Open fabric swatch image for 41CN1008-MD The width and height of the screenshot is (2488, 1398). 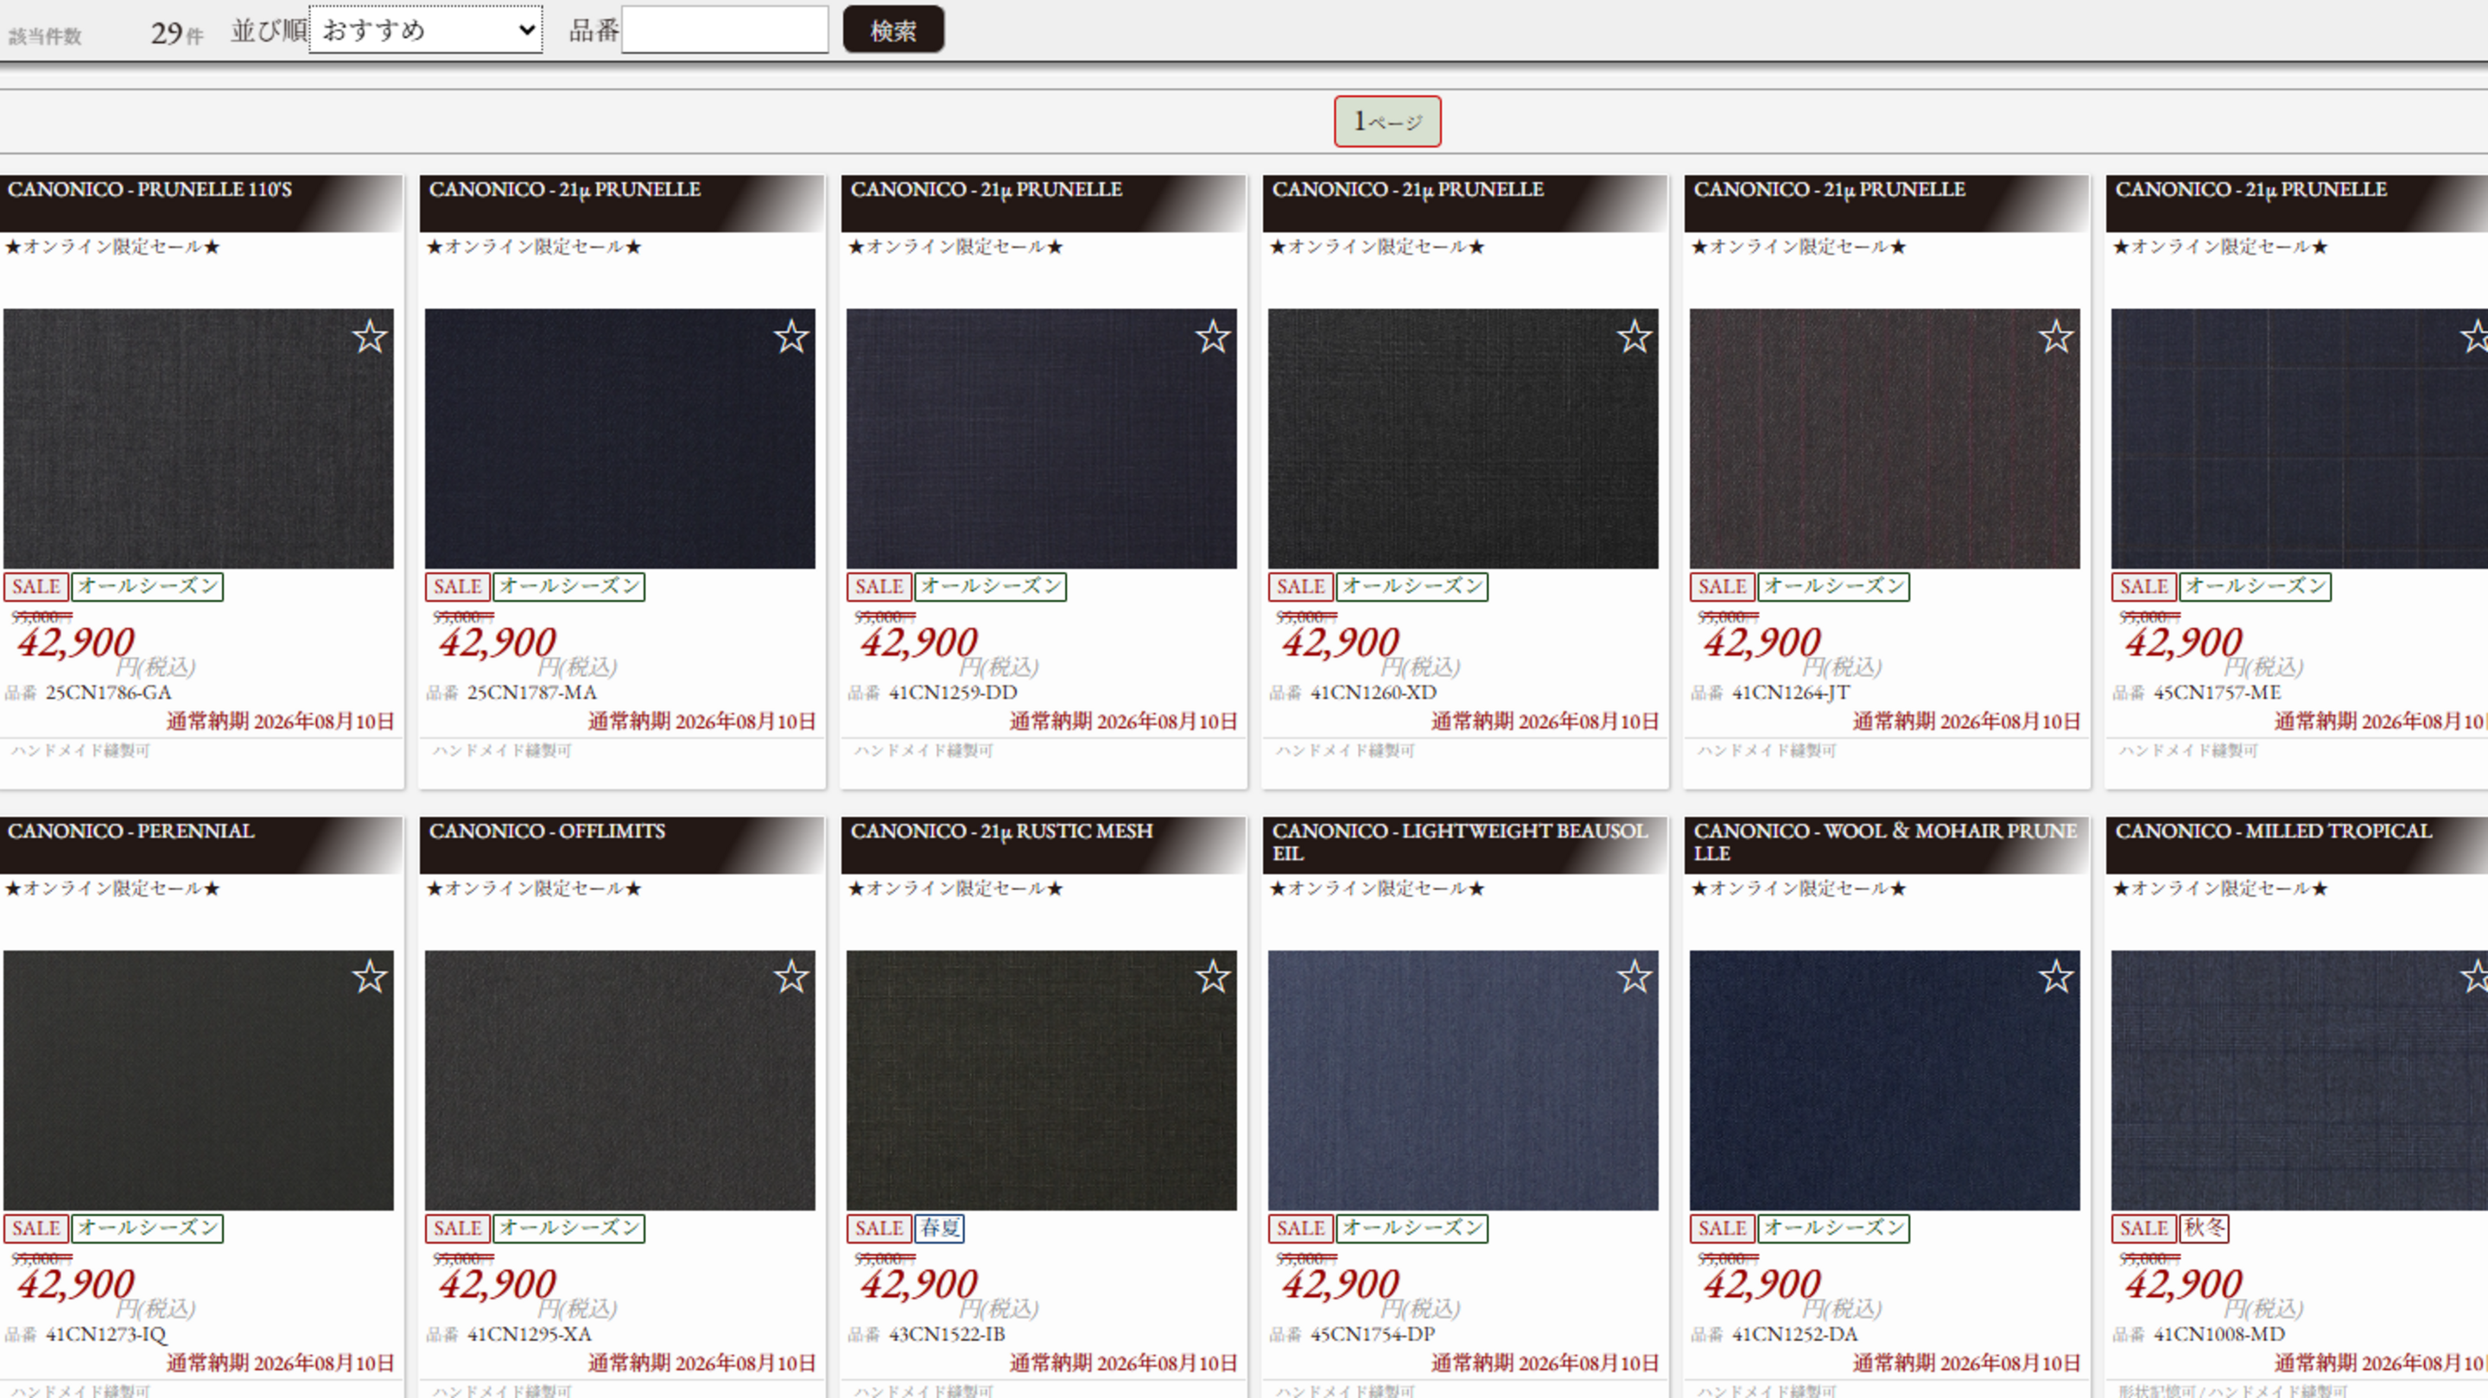pos(2300,1080)
